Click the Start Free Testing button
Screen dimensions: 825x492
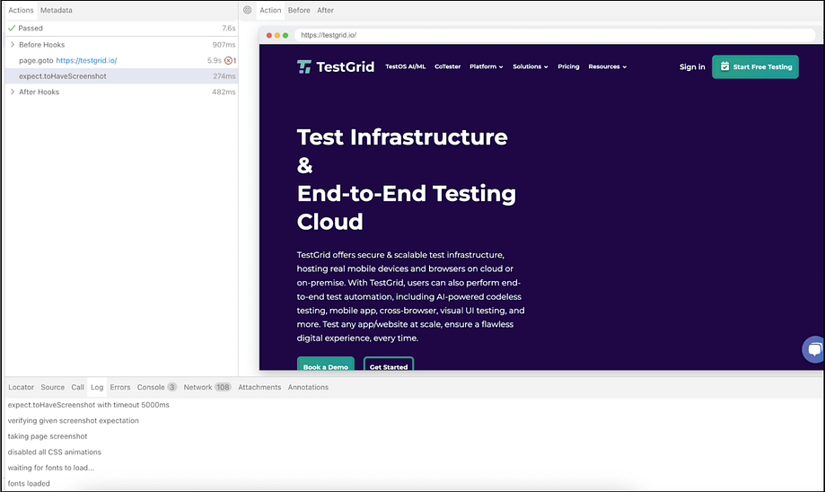[755, 66]
